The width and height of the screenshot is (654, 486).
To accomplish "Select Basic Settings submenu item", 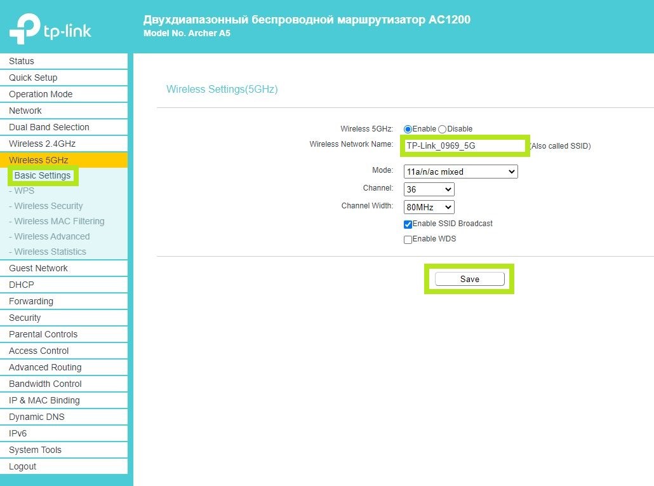I will [x=43, y=175].
